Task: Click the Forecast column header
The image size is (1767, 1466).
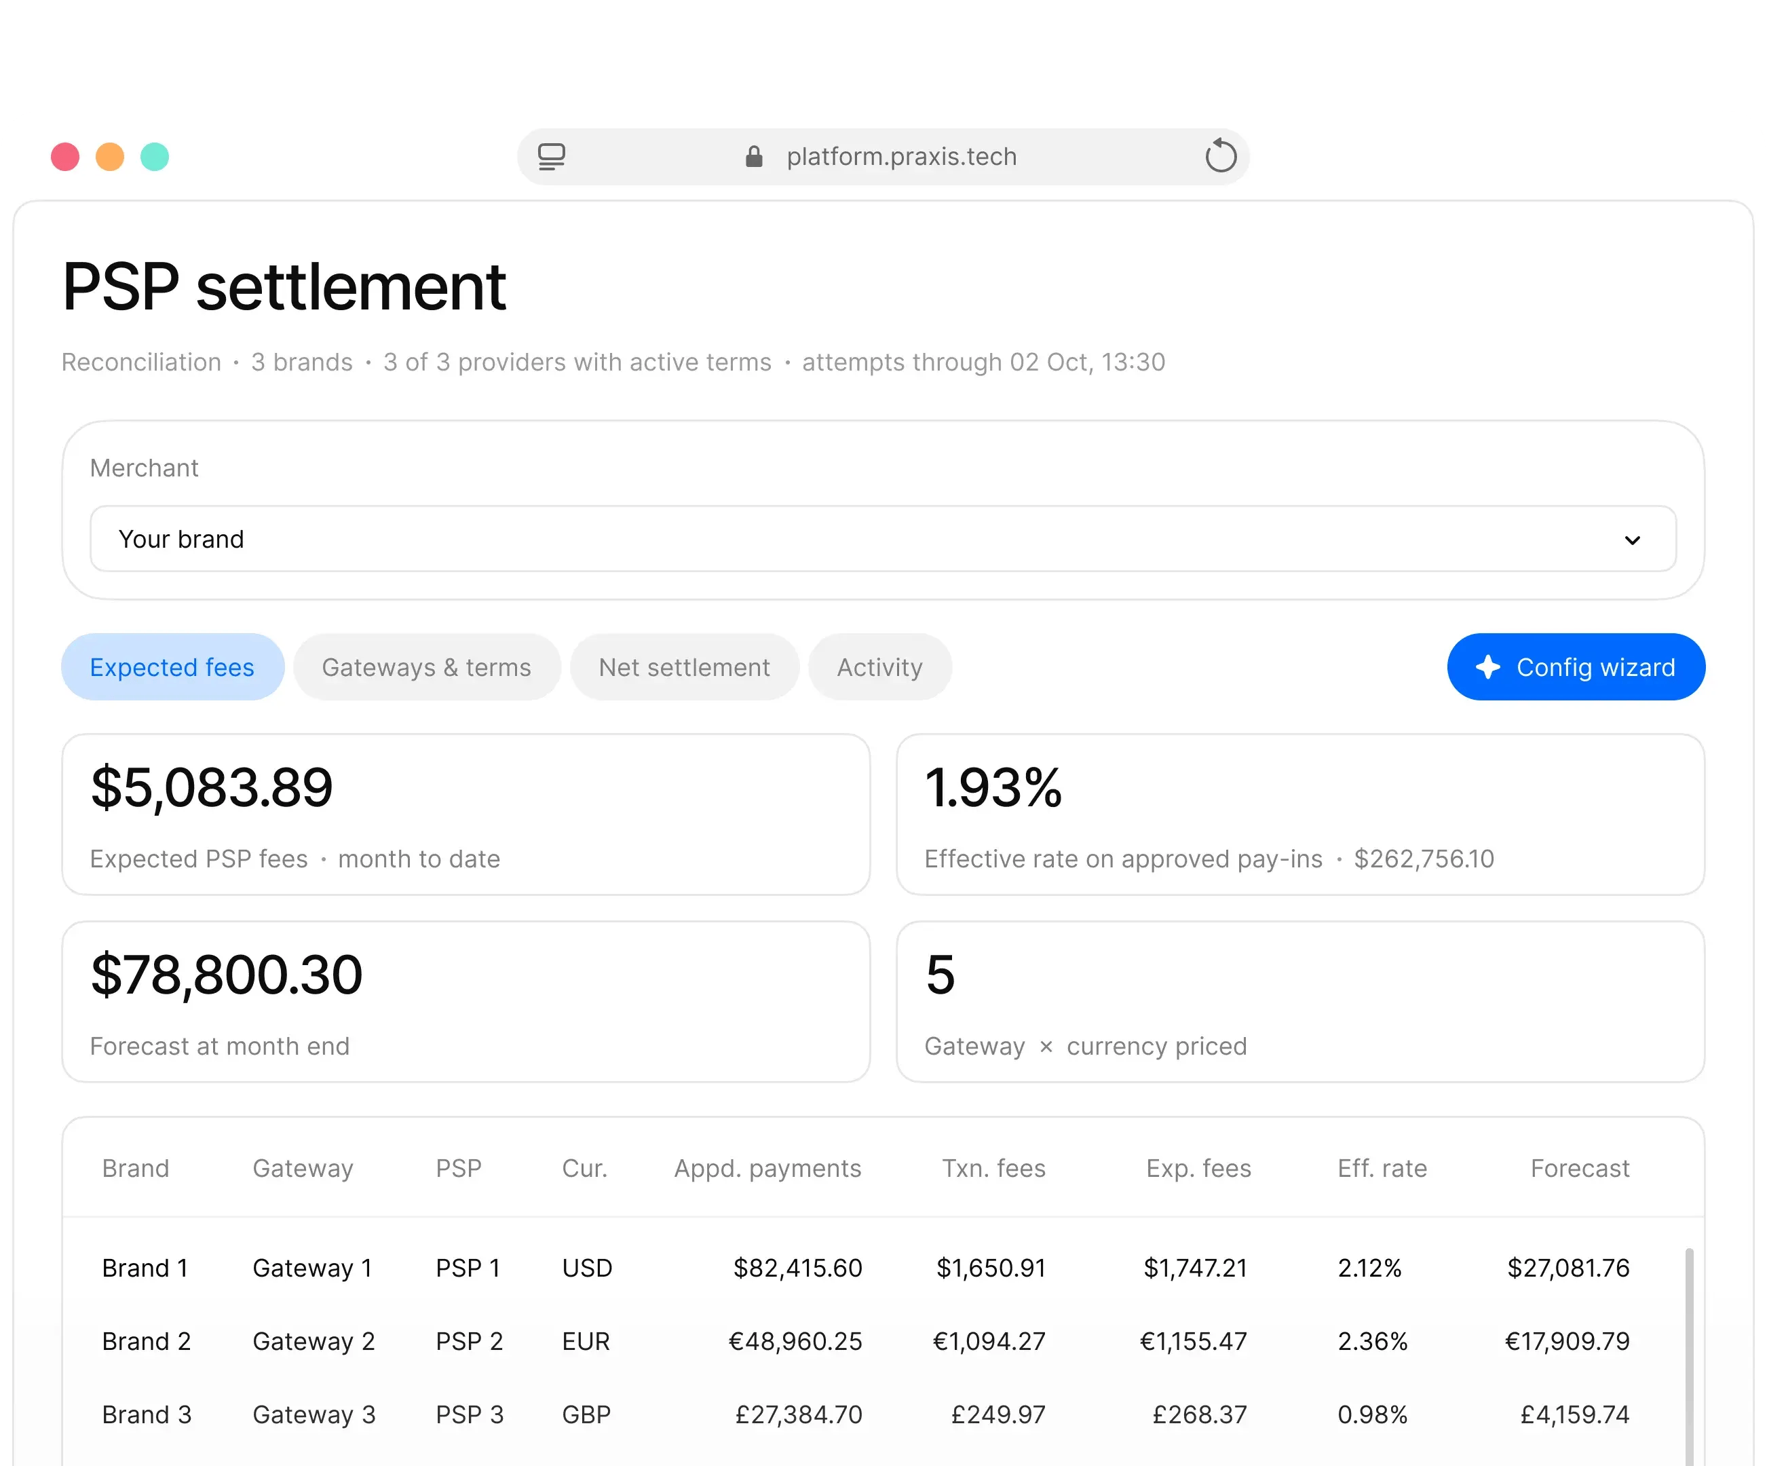Action: pyautogui.click(x=1579, y=1168)
